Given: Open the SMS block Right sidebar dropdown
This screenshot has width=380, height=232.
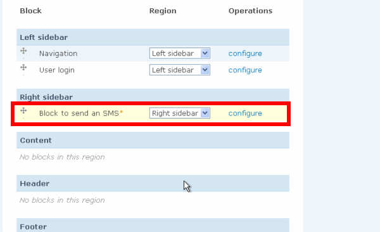Looking at the screenshot, I should (180, 113).
